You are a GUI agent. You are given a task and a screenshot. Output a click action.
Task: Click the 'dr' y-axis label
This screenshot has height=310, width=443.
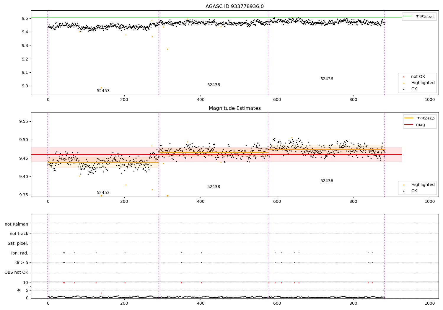click(x=19, y=290)
